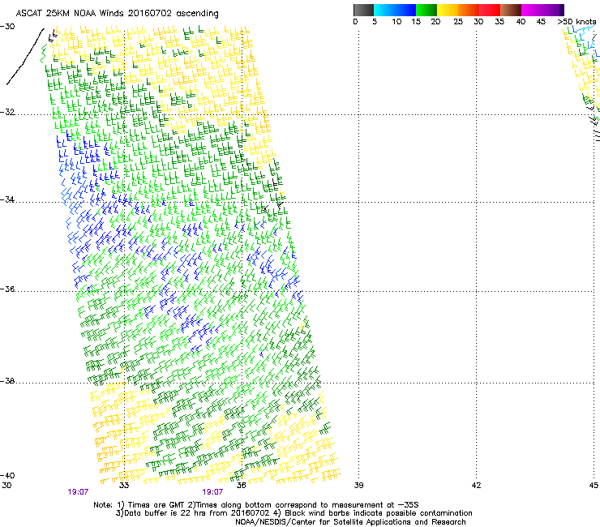Click the latitude label '-36'

pyautogui.click(x=7, y=289)
